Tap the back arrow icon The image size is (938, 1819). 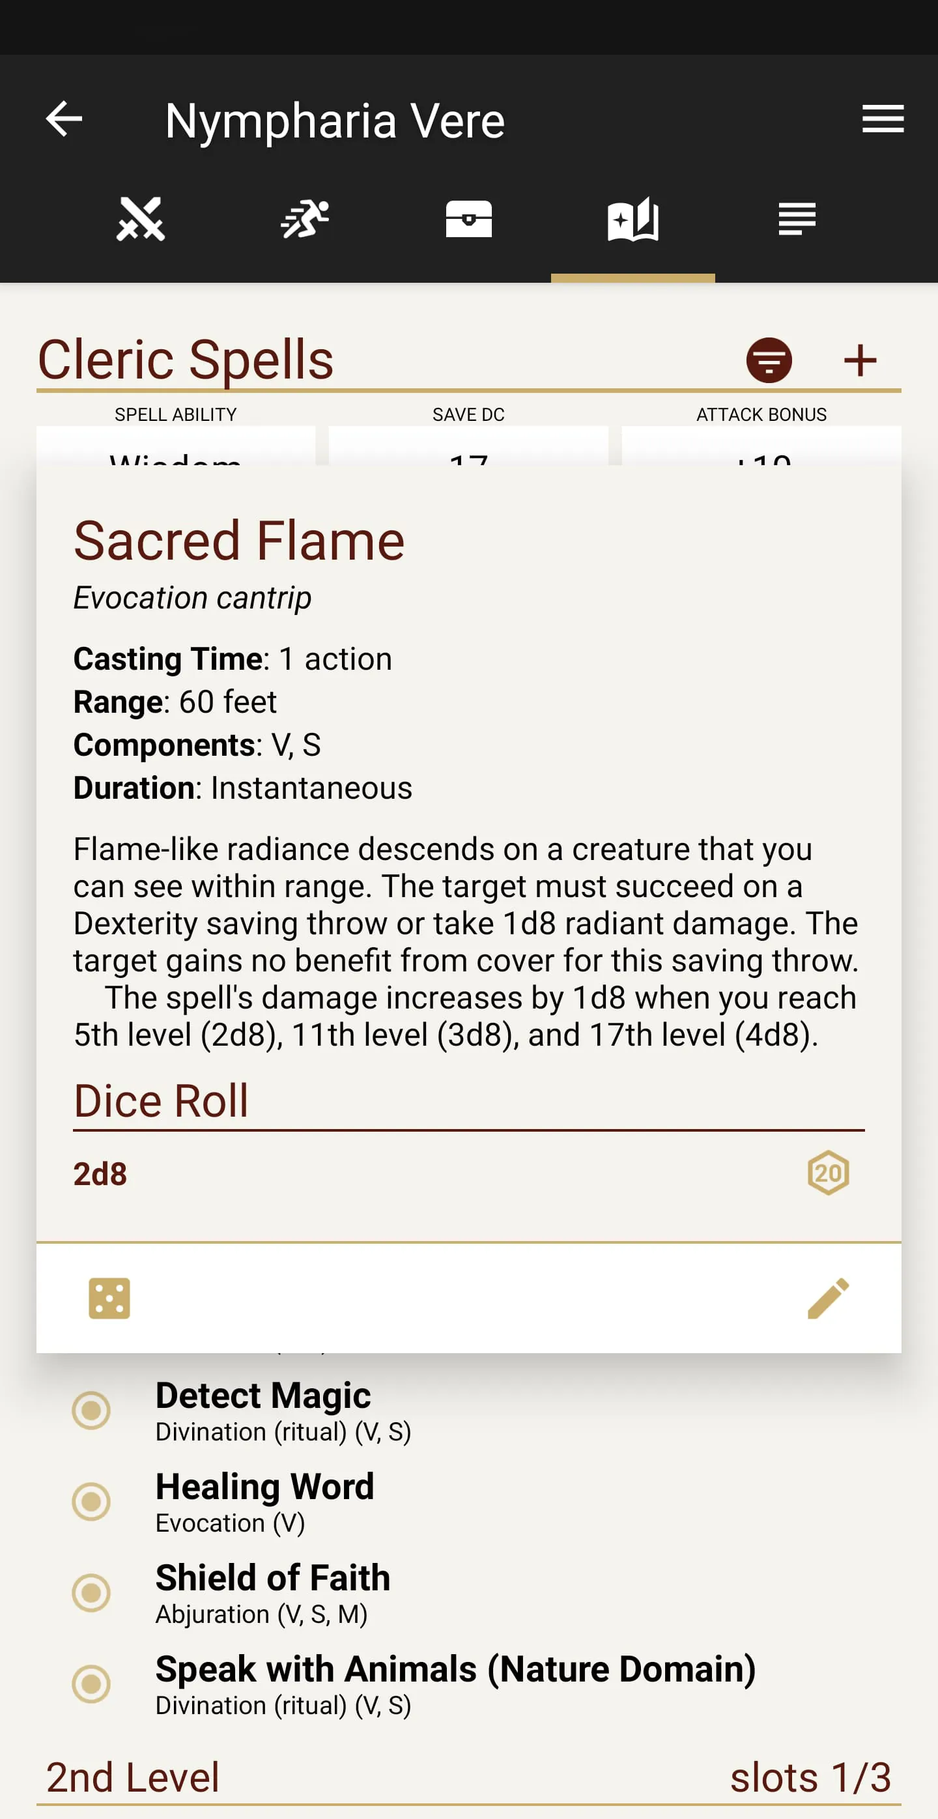(x=64, y=119)
